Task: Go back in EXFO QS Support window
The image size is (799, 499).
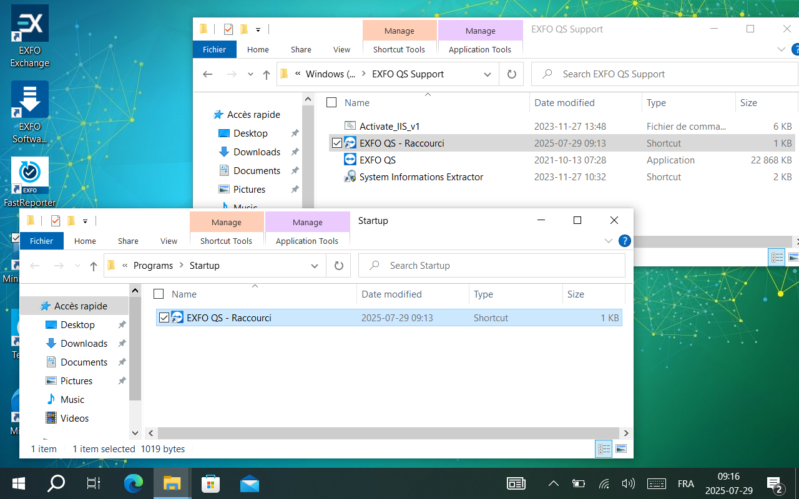Action: click(x=208, y=74)
